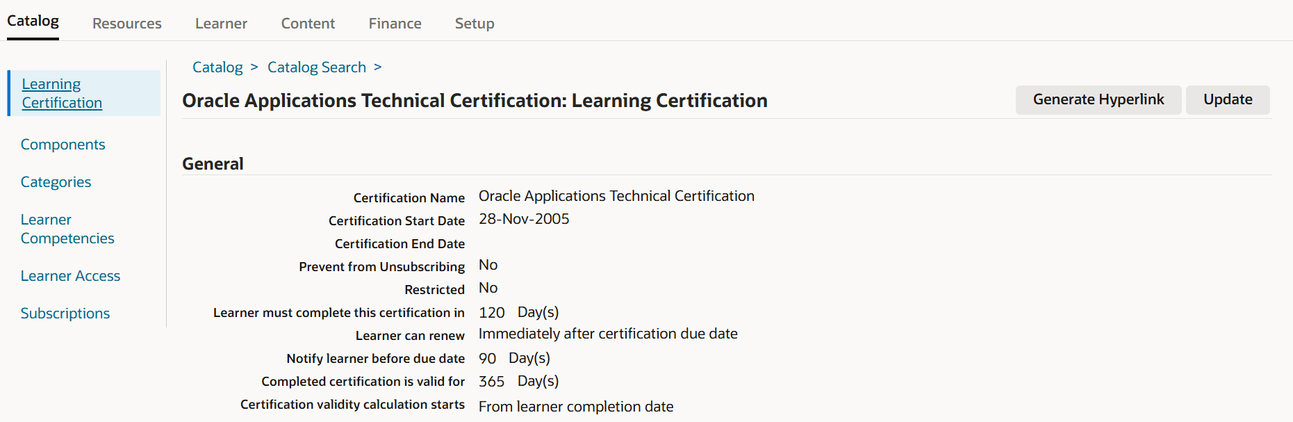This screenshot has height=422, width=1293.
Task: Switch to the Setup tab
Action: (x=475, y=24)
